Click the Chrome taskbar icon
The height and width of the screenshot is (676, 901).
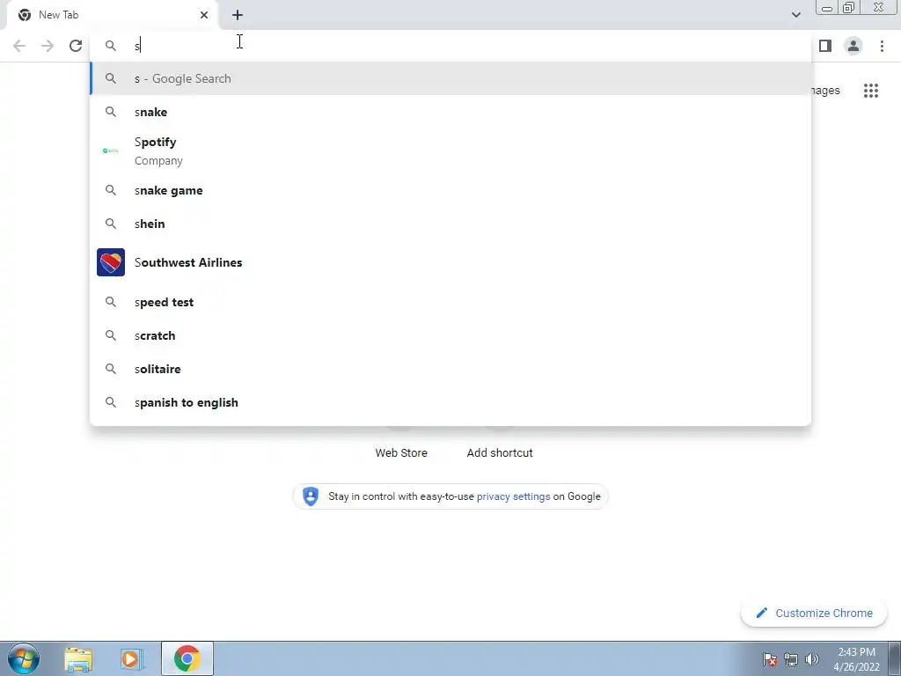[187, 658]
